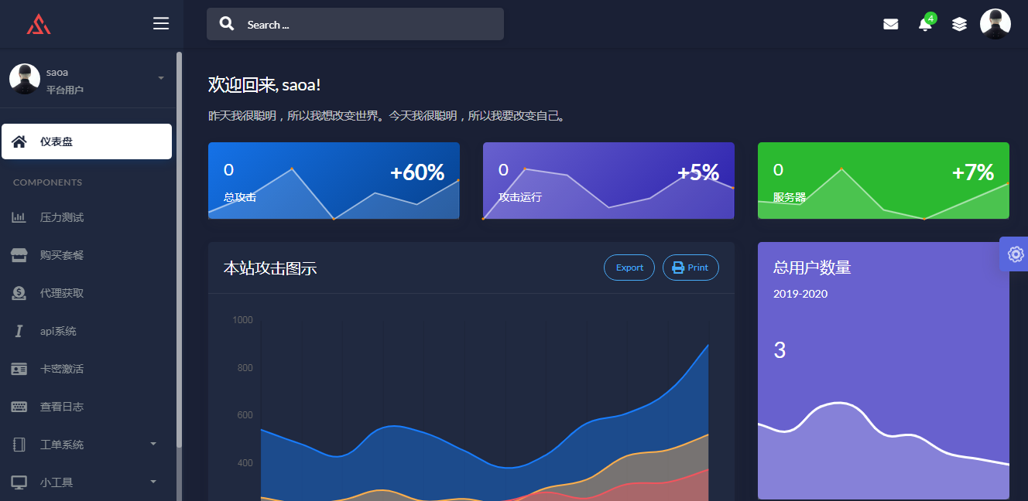Viewport: 1028px width, 501px height.
Task: Open the api系统 menu entry
Action: [x=58, y=331]
